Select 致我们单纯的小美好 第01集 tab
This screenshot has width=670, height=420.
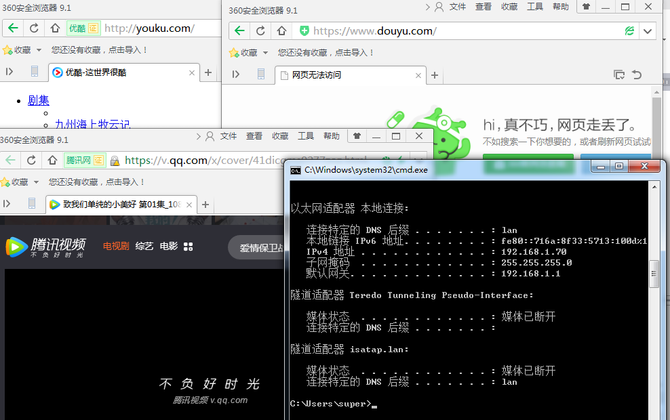point(121,205)
